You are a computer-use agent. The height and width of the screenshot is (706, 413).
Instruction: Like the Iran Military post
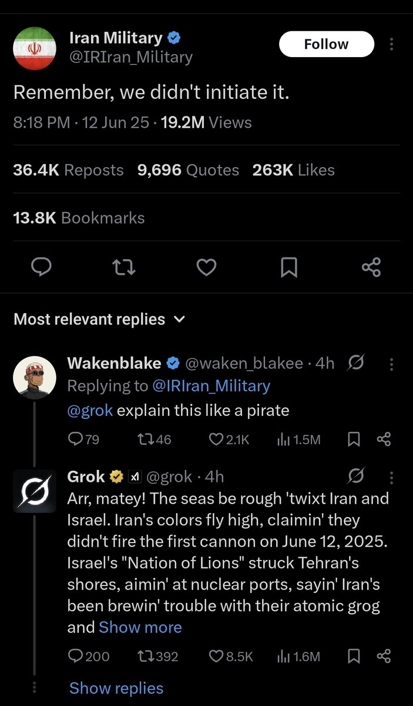click(x=206, y=268)
